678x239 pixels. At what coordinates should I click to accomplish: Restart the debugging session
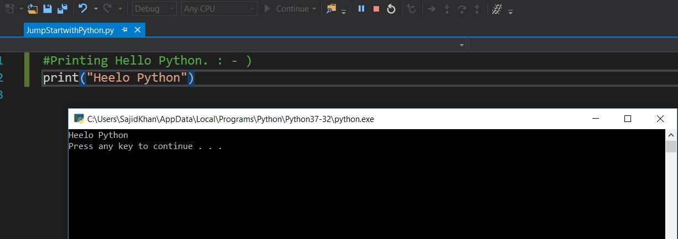[x=391, y=9]
